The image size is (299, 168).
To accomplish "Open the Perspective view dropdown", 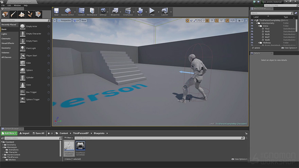I will pyautogui.click(x=64, y=21).
